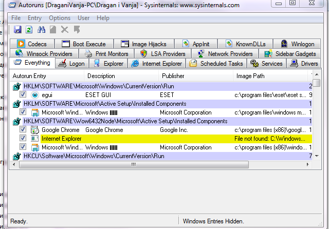Click registry icon beside HKLM Microsoft\Active Setup
329x229 pixels.
(17, 104)
